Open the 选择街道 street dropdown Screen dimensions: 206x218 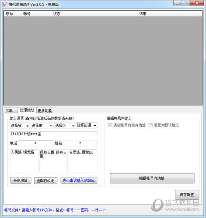click(87, 126)
